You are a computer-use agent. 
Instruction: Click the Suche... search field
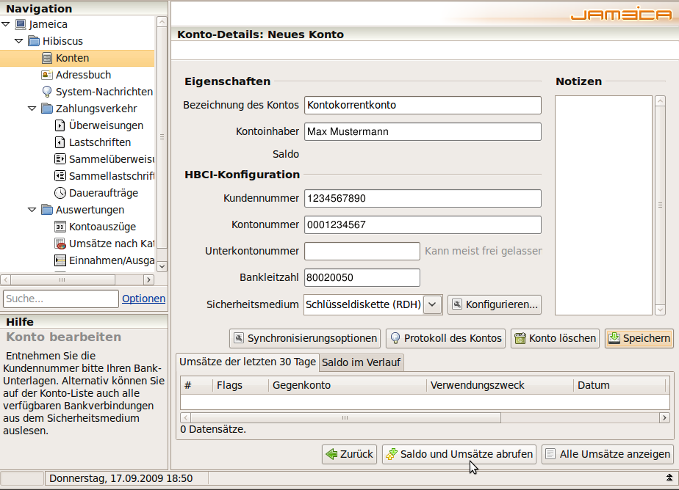[60, 299]
